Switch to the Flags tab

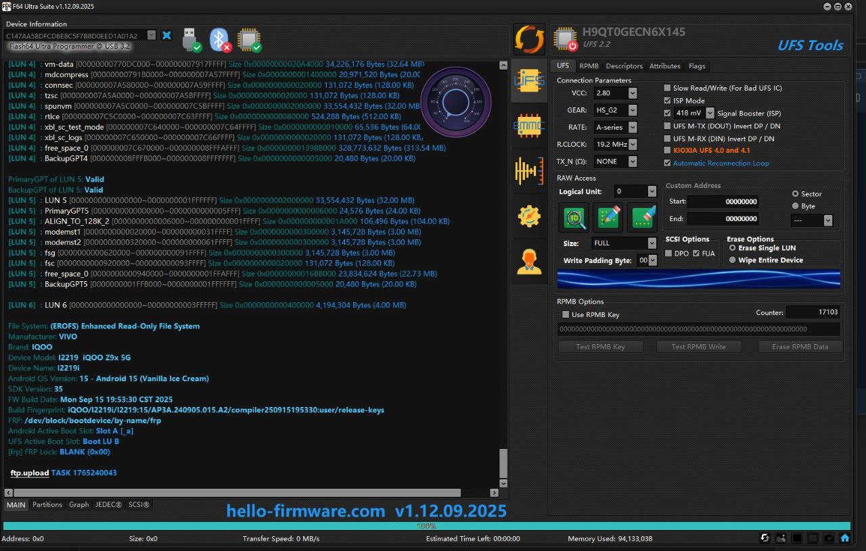[697, 66]
